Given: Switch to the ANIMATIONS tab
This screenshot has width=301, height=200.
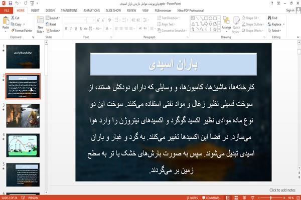Looking at the screenshot, I should coord(92,11).
